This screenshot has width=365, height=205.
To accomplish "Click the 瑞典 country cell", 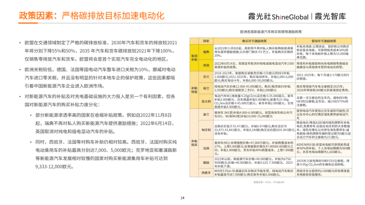I will pyautogui.click(x=206, y=52).
